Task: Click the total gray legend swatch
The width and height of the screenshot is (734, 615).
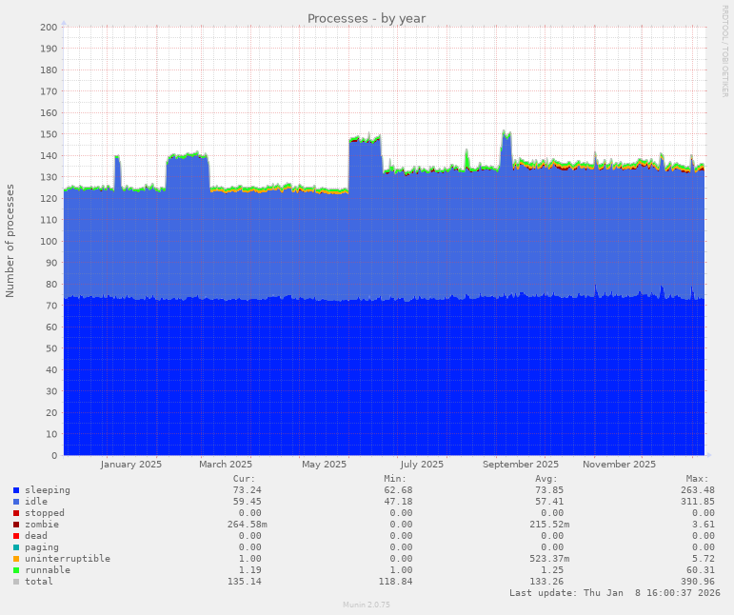Action: coord(16,582)
